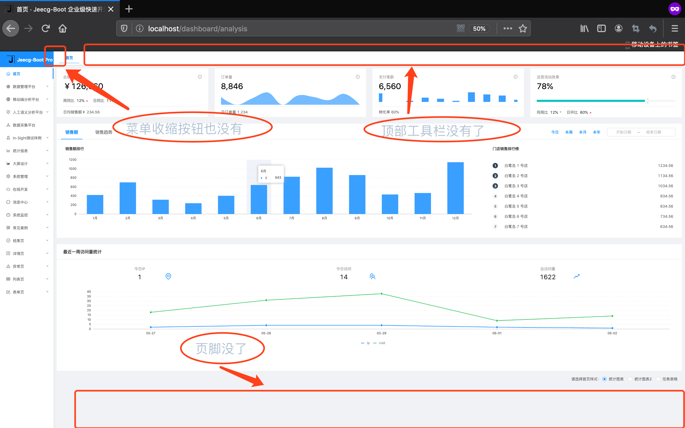
Task: Switch to the 销售趋势 tab
Action: [x=104, y=132]
